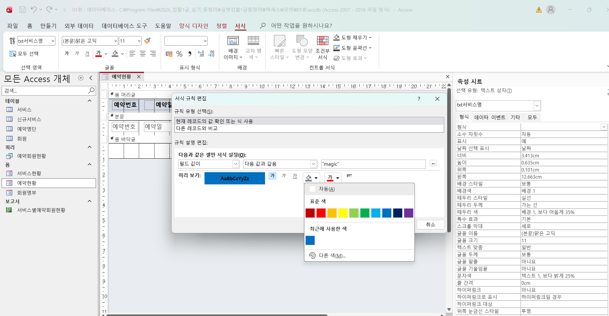Collapse the 테이블 group in navigation pane

tap(90, 101)
